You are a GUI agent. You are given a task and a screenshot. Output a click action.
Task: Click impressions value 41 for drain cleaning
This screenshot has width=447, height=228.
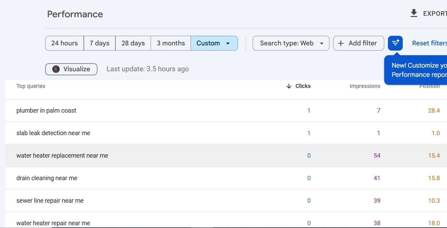(377, 178)
